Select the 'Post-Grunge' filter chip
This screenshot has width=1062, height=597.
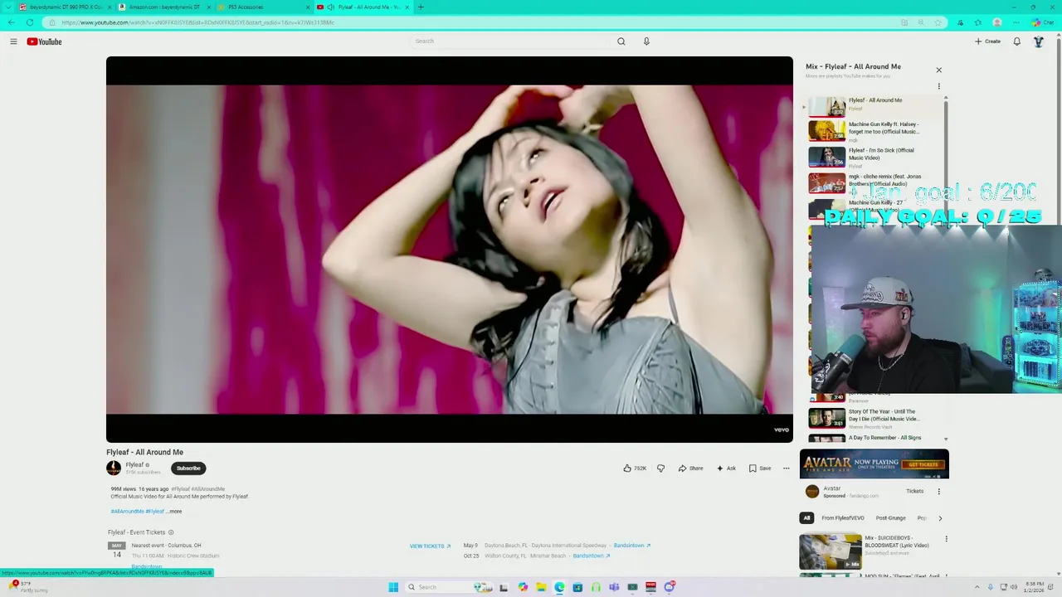890,518
